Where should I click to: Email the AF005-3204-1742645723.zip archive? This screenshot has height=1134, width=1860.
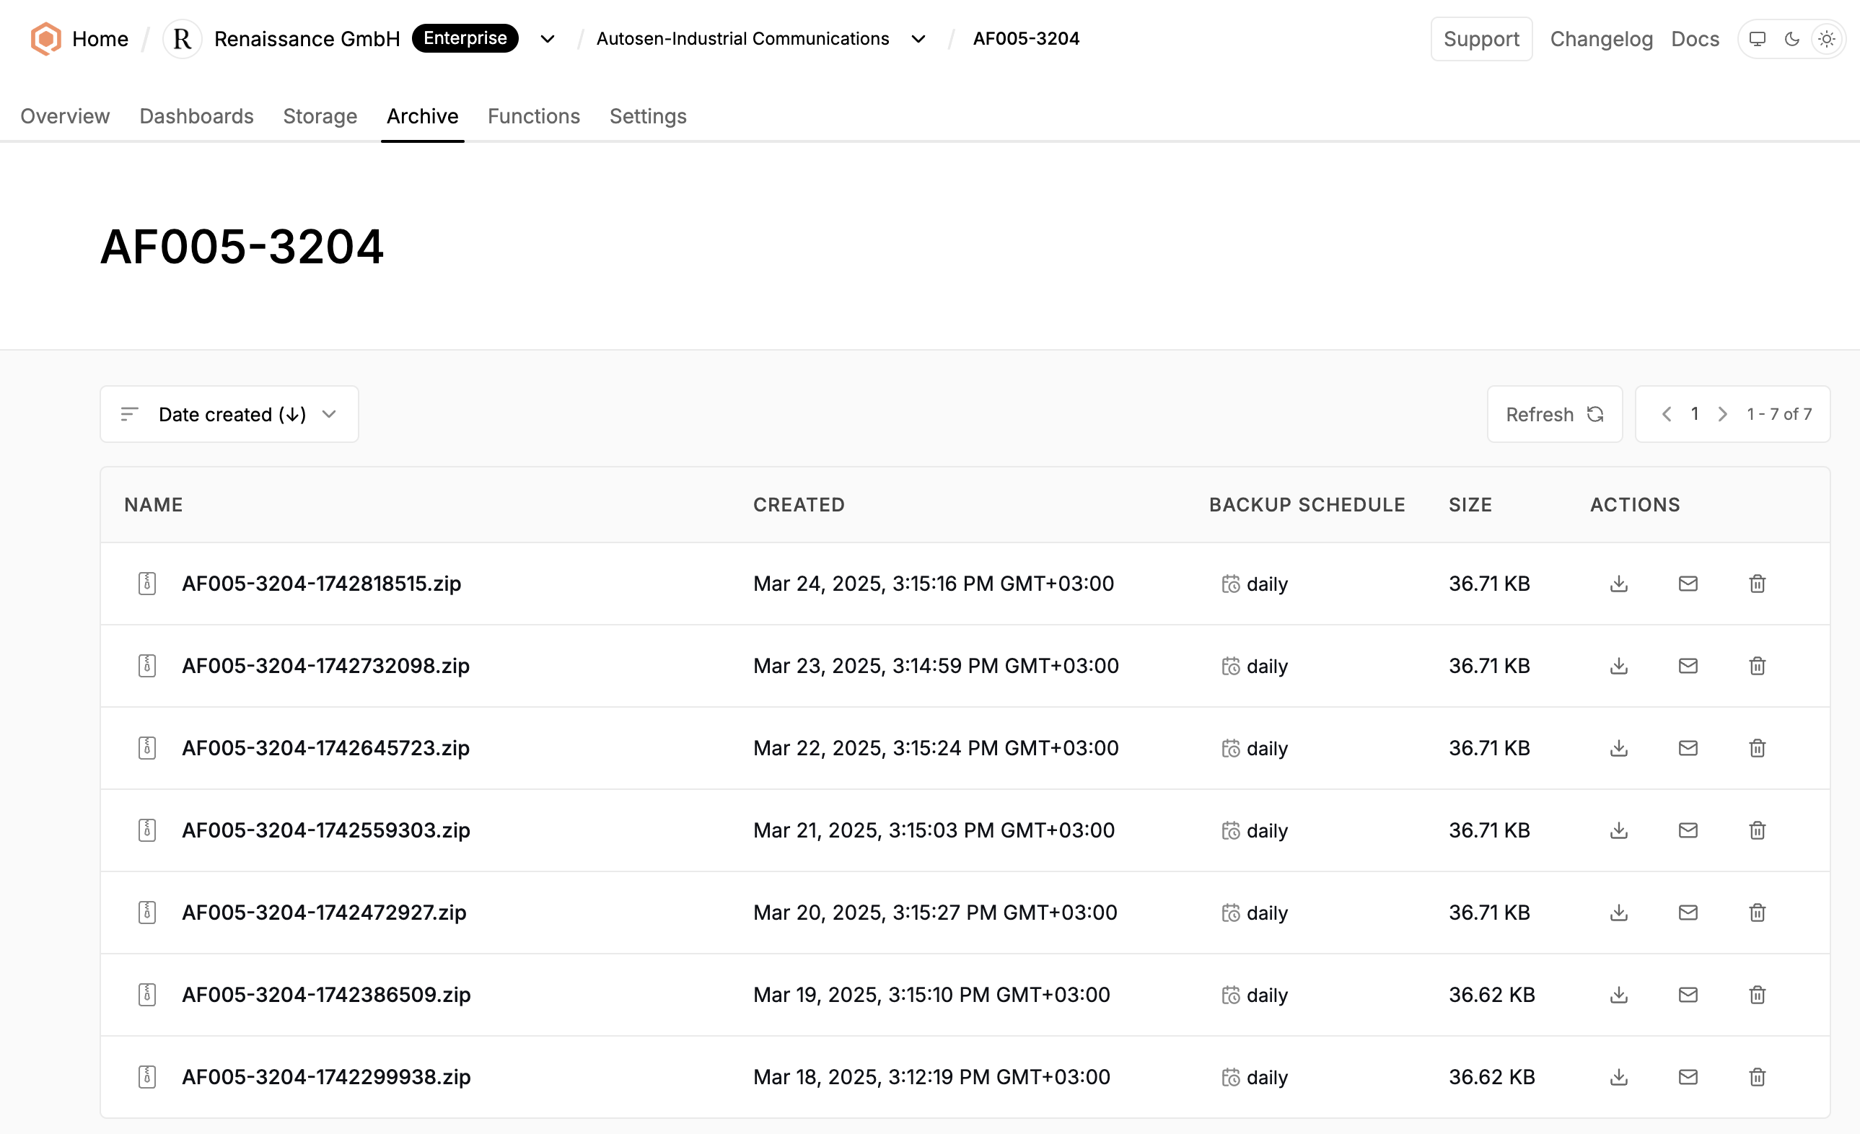tap(1688, 748)
